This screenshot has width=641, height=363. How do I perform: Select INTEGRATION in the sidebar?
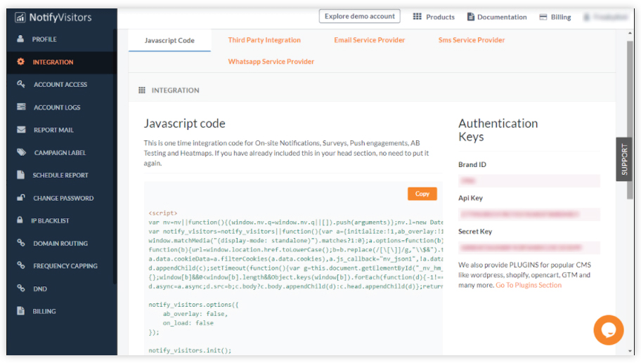[62, 62]
